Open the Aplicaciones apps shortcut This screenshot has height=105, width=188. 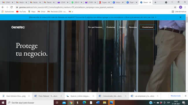click(x=8, y=12)
